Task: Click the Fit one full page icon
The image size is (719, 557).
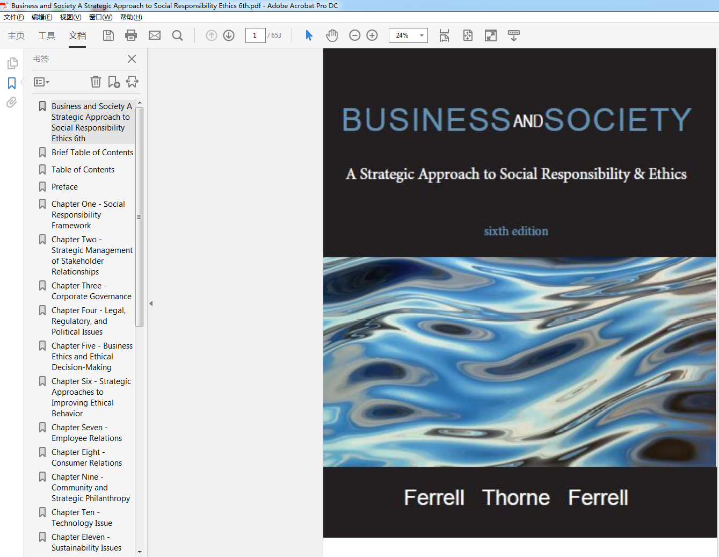Action: click(x=468, y=35)
